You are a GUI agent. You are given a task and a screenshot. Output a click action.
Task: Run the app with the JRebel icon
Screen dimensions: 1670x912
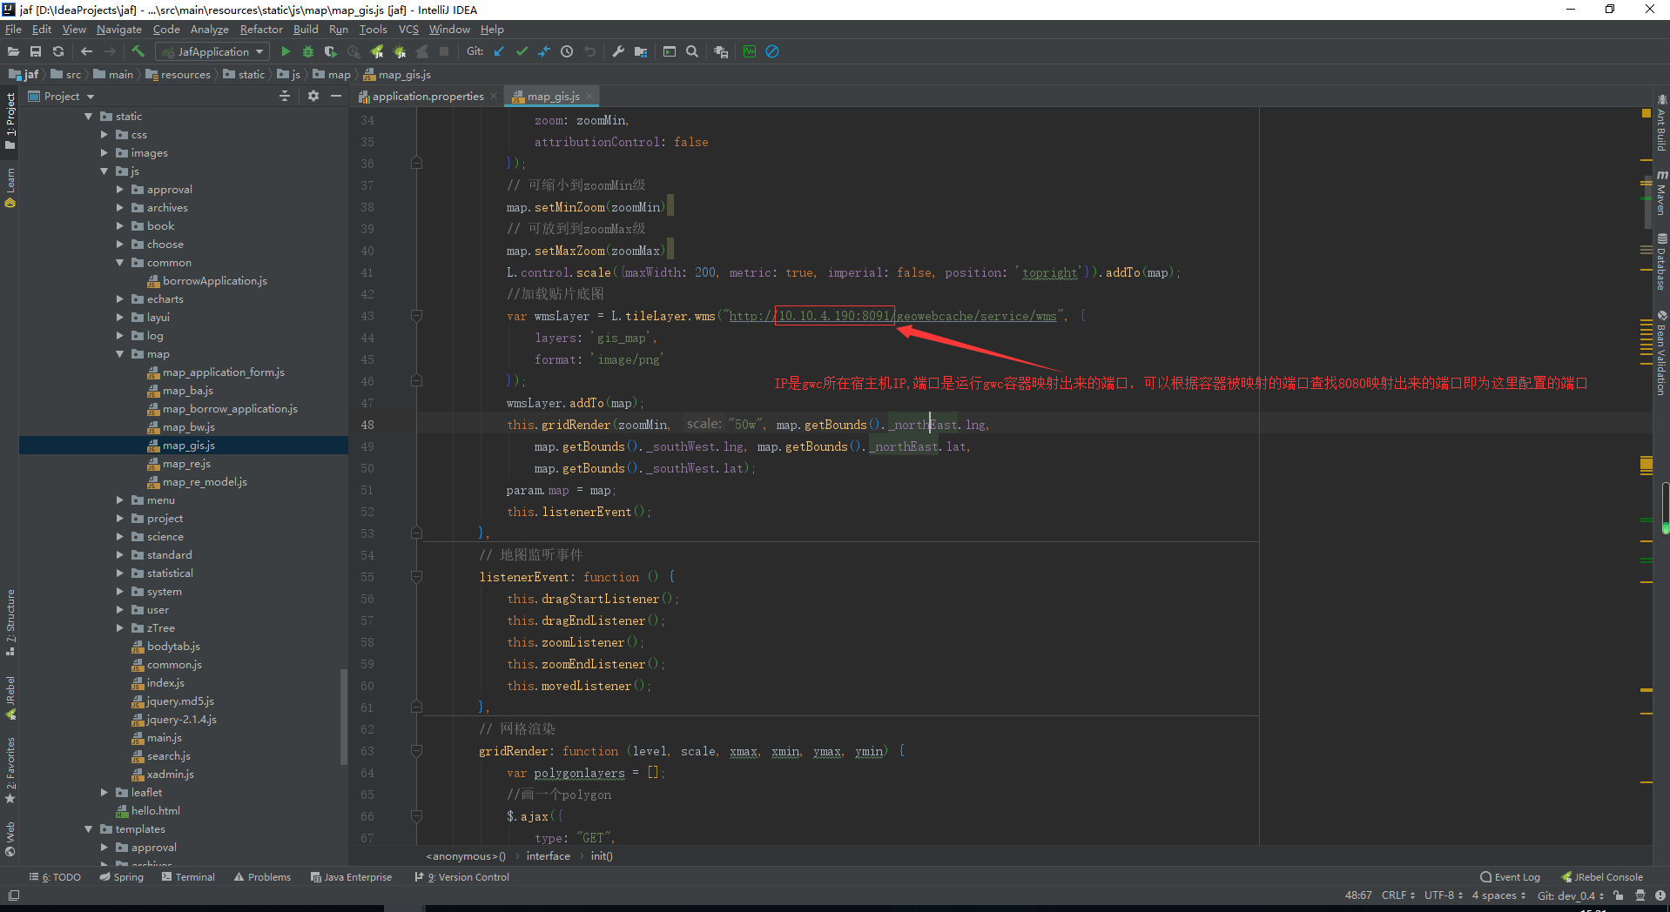(x=378, y=51)
